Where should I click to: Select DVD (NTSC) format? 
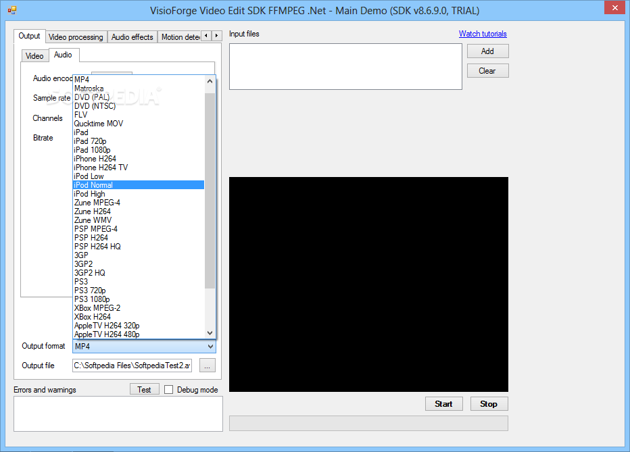tap(139, 106)
